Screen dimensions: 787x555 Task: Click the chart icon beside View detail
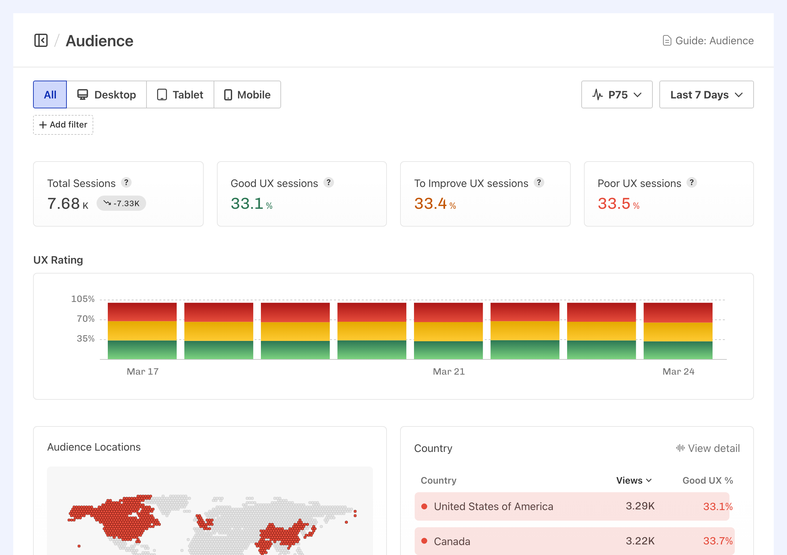click(x=680, y=448)
